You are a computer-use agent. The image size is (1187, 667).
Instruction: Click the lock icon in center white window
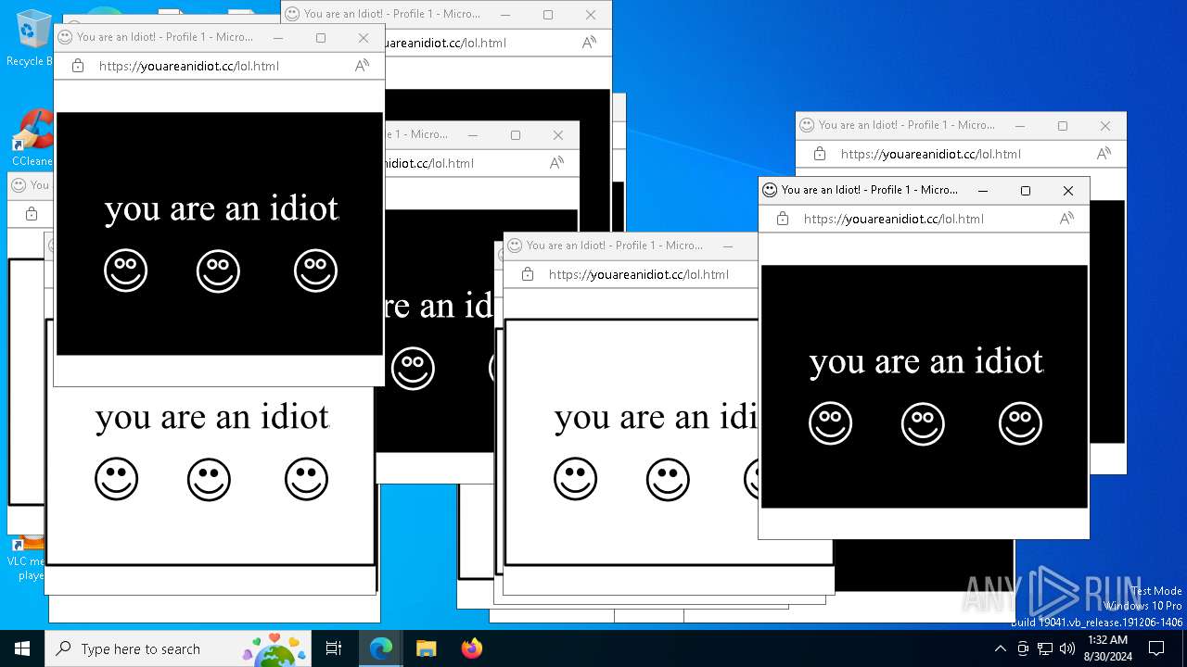528,274
